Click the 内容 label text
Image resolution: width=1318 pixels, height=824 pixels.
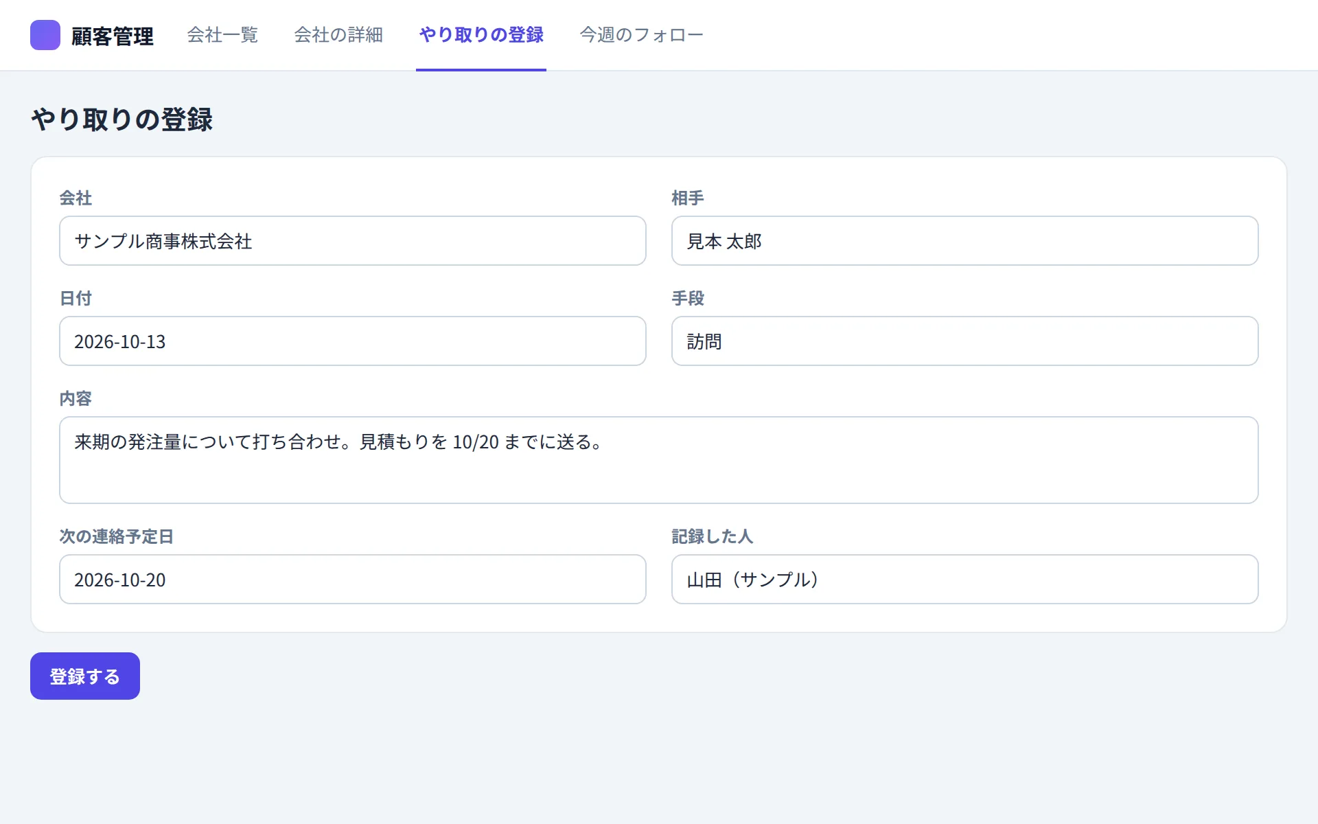click(76, 399)
